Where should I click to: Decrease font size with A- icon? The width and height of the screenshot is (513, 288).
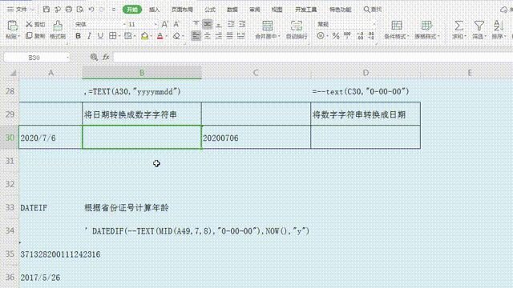176,25
